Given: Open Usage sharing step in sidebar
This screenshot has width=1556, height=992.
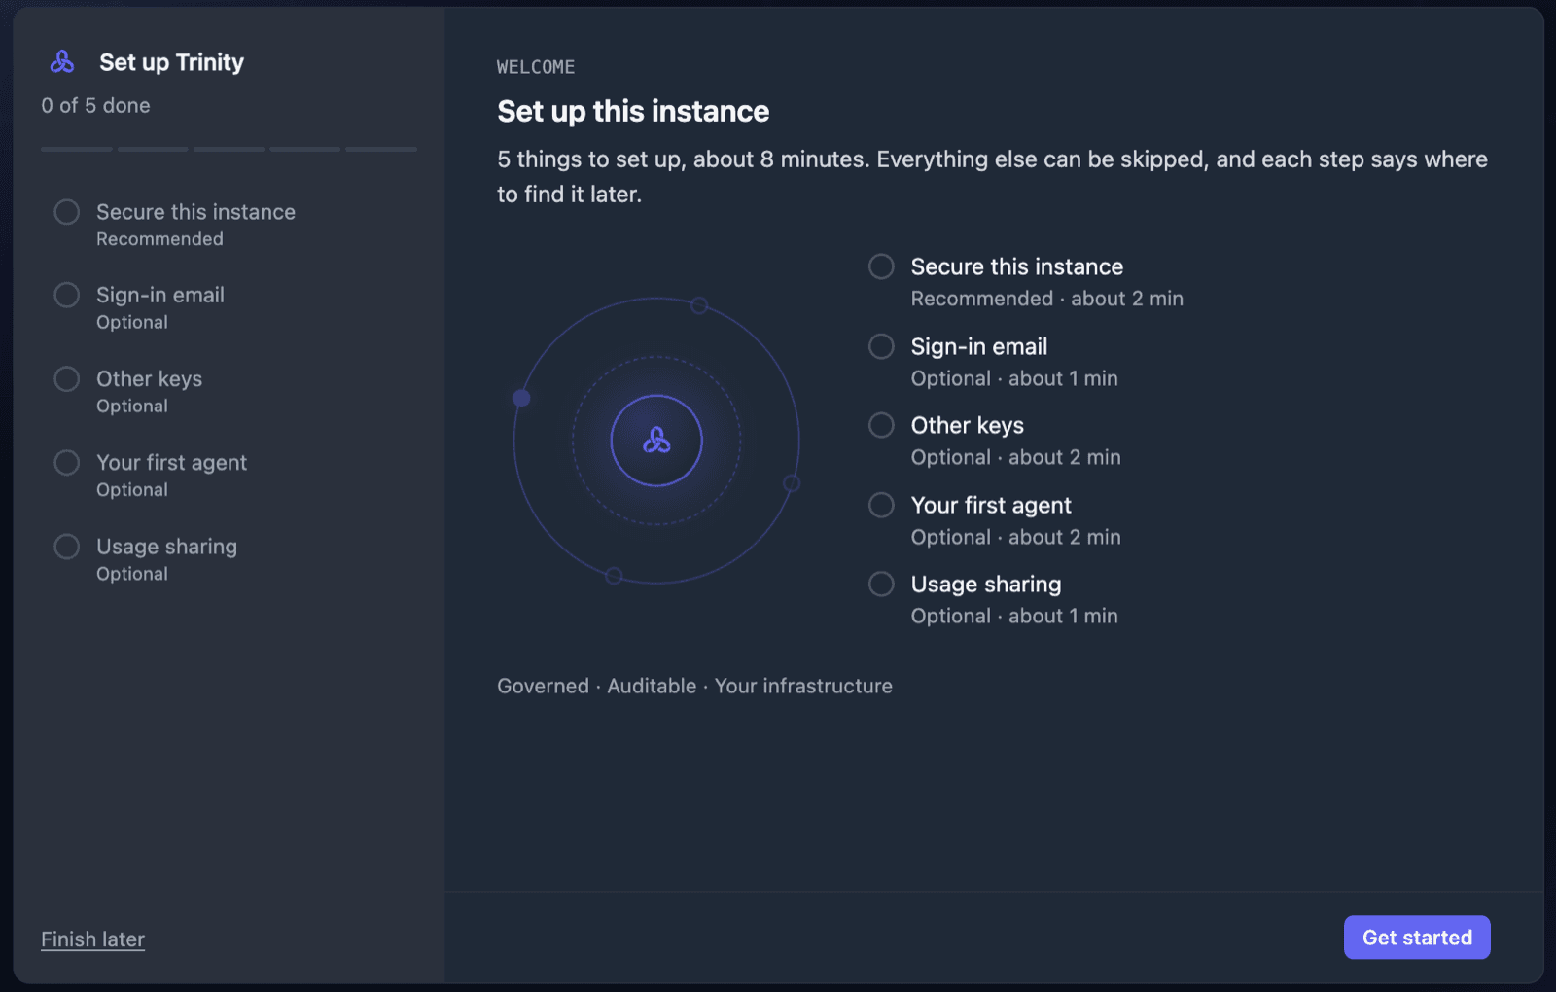Looking at the screenshot, I should point(229,559).
